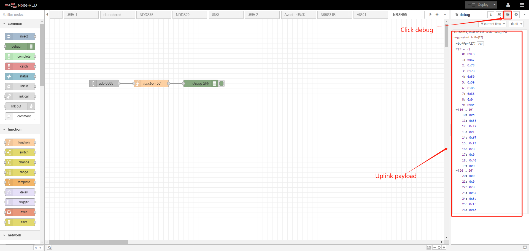Open the info sidebar tab icon

pyautogui.click(x=491, y=15)
